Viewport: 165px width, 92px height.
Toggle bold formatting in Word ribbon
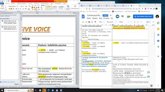[x=9, y=9]
